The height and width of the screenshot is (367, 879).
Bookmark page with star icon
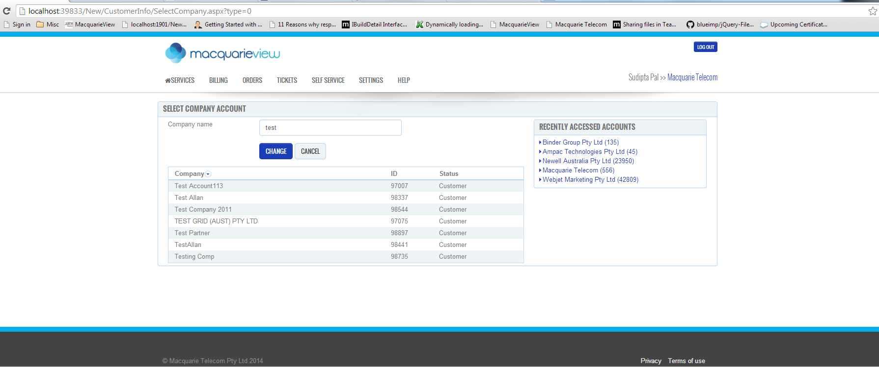point(872,11)
